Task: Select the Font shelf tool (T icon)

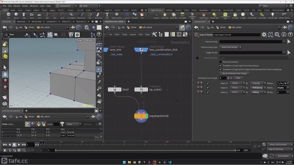Action: point(107,15)
